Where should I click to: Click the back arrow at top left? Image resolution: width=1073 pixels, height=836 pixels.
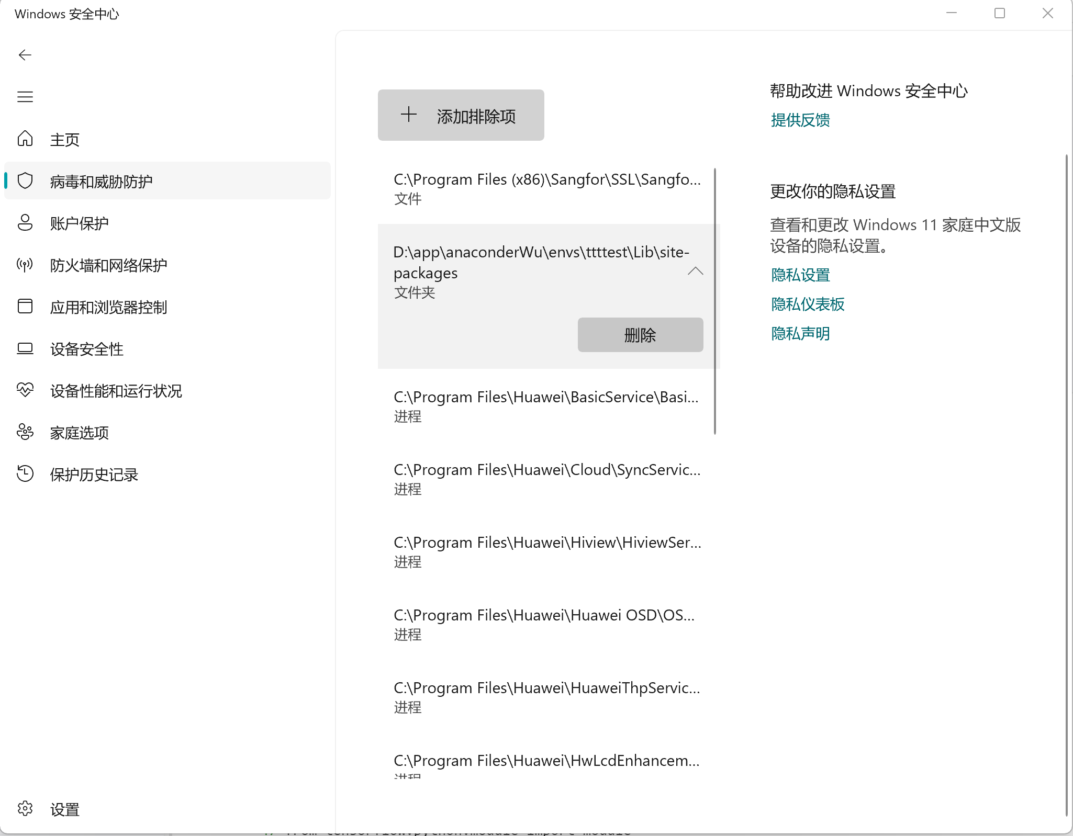coord(25,54)
